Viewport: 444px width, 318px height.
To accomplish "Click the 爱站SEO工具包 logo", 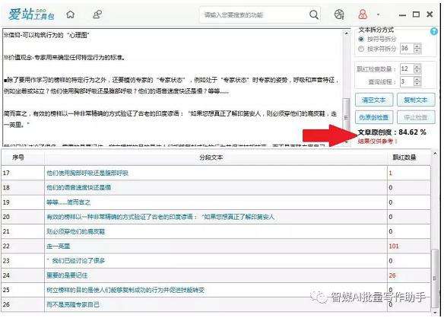I will [31, 14].
